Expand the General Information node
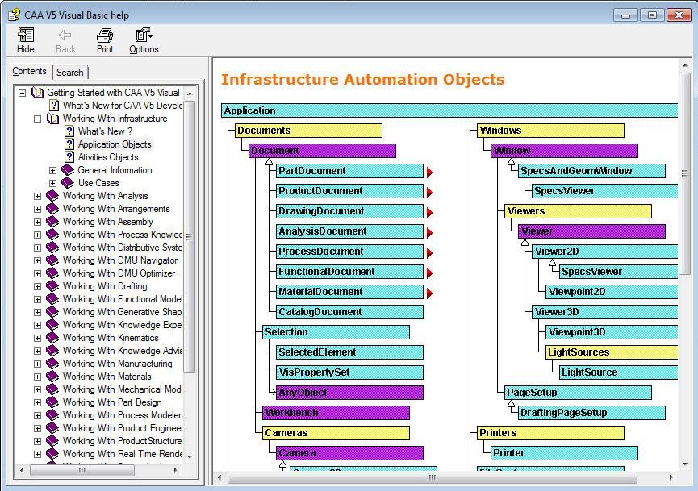This screenshot has width=698, height=491. [x=52, y=170]
